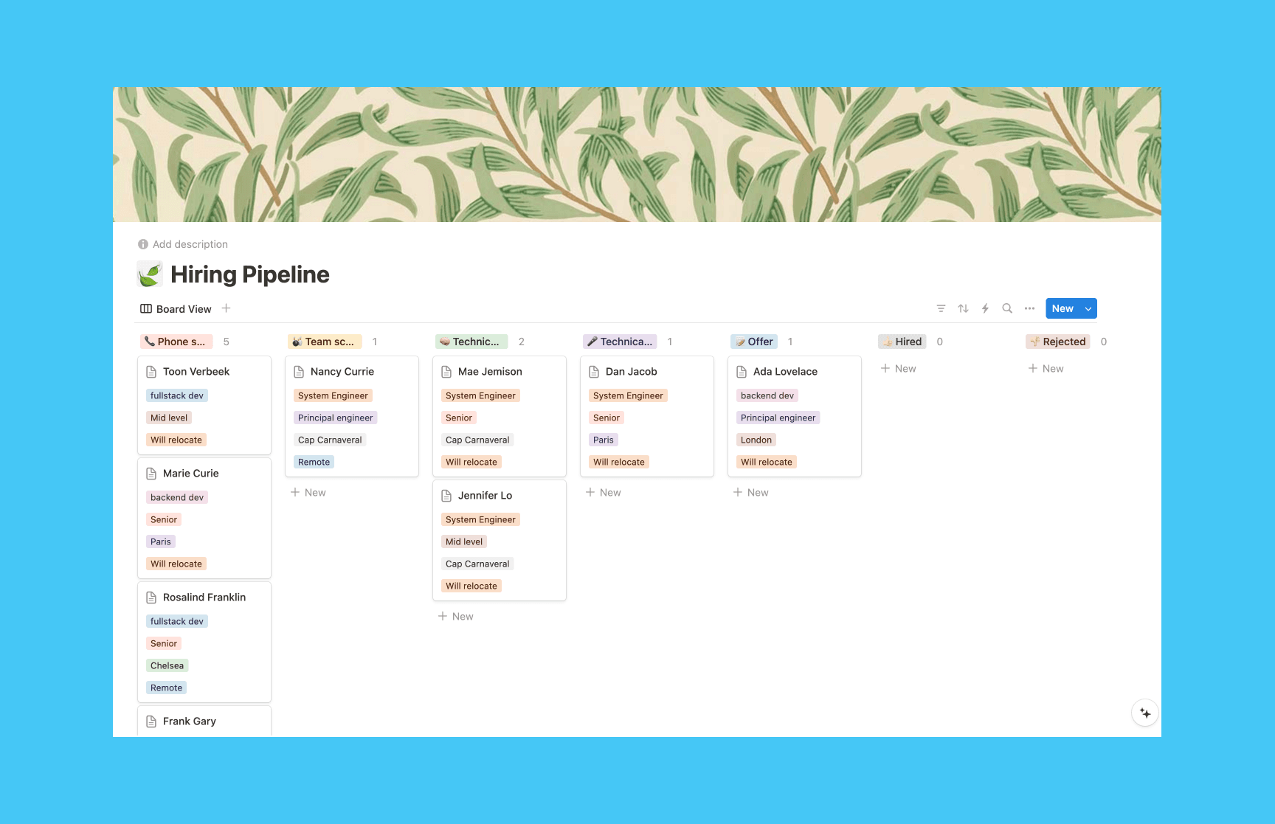
Task: Open the Jennifer Lo card
Action: click(500, 540)
